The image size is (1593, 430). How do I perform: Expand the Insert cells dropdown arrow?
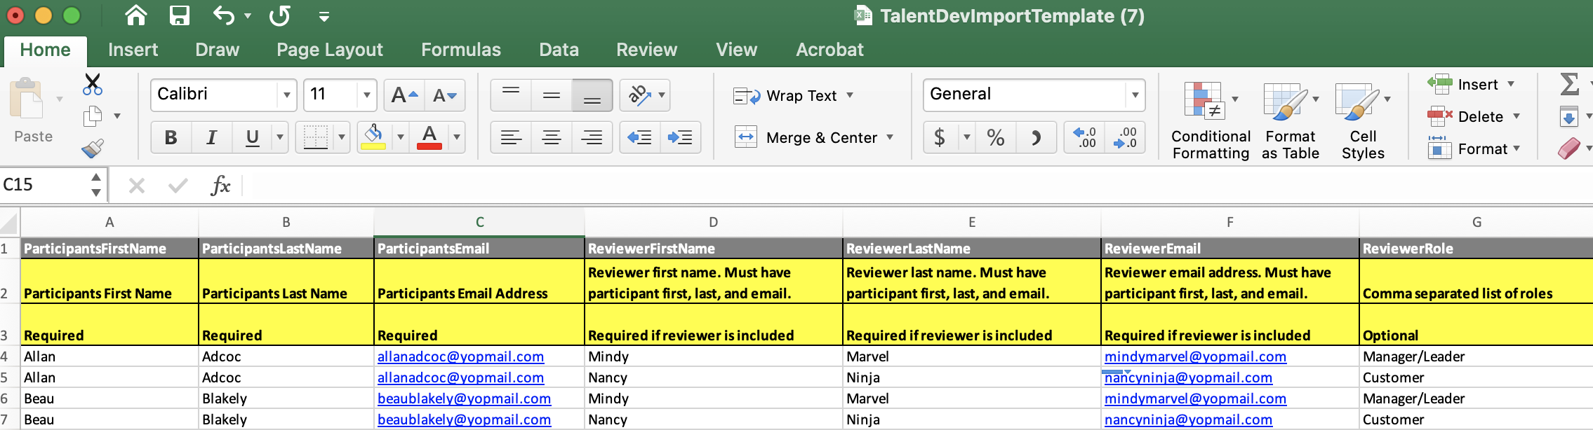click(1511, 84)
